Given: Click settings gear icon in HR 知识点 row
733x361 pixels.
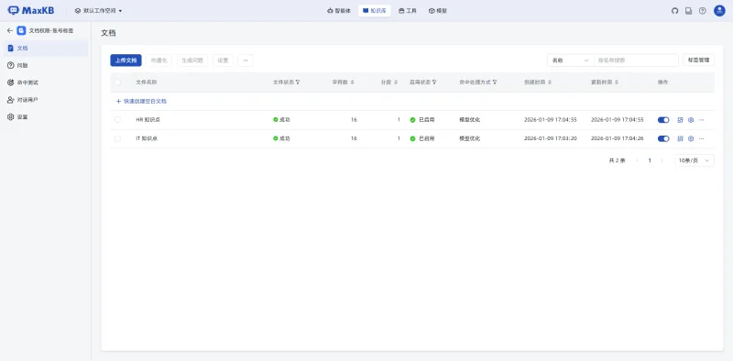Looking at the screenshot, I should click(x=691, y=120).
